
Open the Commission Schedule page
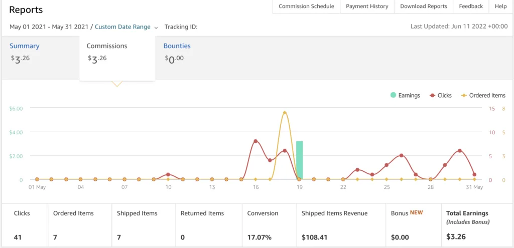tap(306, 6)
